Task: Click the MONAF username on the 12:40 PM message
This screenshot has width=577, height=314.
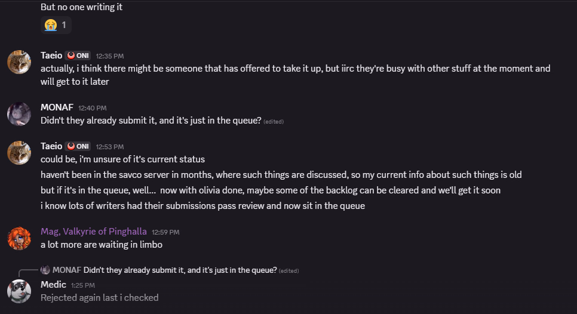Action: [x=57, y=107]
